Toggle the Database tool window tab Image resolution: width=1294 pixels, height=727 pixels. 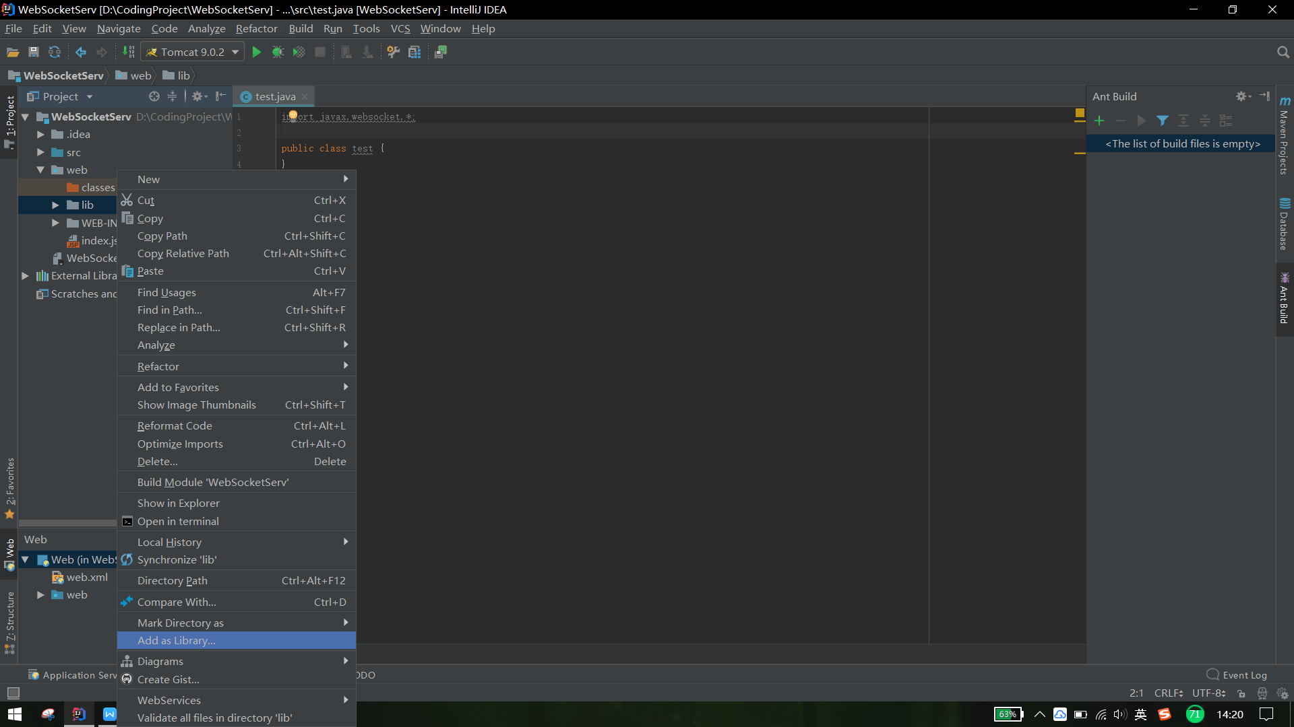click(x=1285, y=226)
